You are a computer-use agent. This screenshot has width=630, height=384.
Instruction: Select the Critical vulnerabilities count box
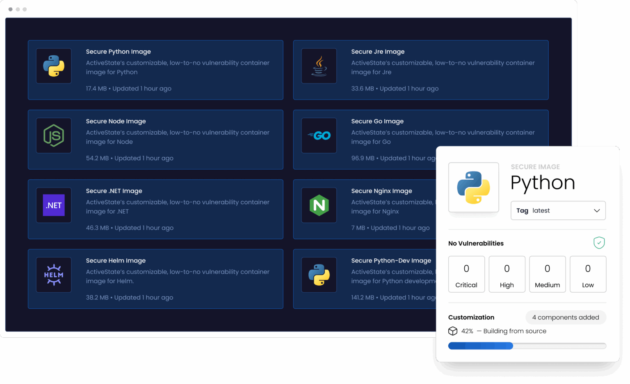[x=466, y=274]
